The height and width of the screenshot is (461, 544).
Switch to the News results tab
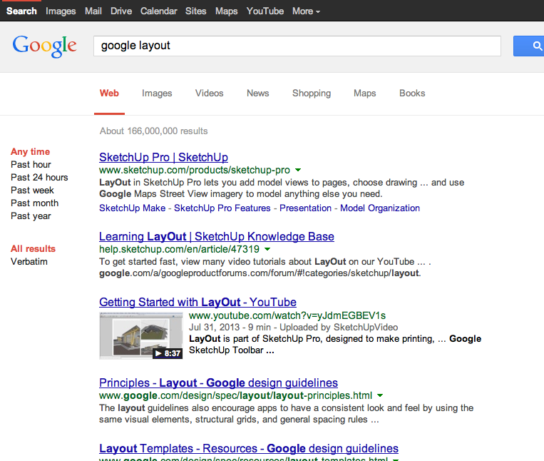258,93
